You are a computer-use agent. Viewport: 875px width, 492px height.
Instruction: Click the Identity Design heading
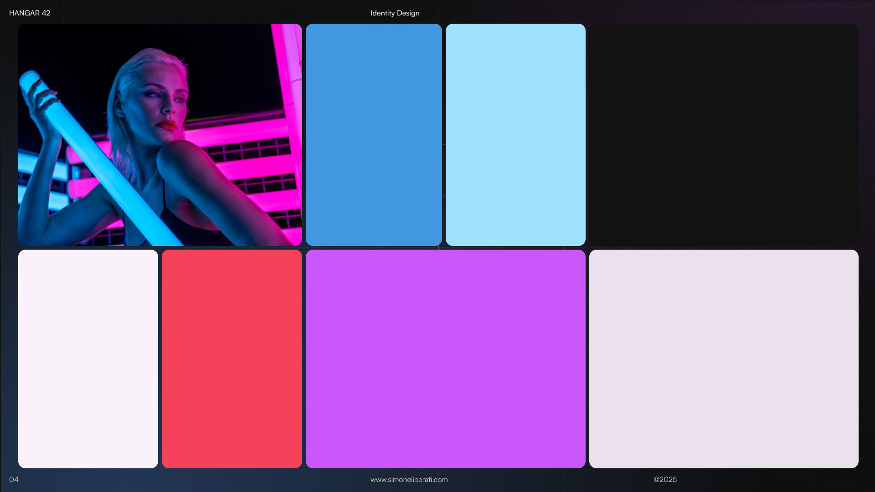395,13
